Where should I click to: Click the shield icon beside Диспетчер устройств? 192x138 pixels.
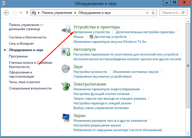pyautogui.click(x=91, y=37)
